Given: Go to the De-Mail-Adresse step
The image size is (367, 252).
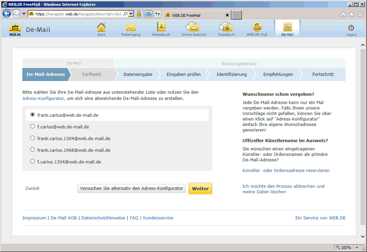Looking at the screenshot, I should coord(46,75).
